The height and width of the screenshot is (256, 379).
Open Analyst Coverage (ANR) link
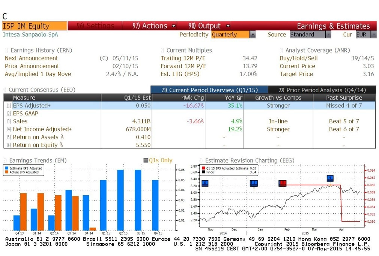317,50
